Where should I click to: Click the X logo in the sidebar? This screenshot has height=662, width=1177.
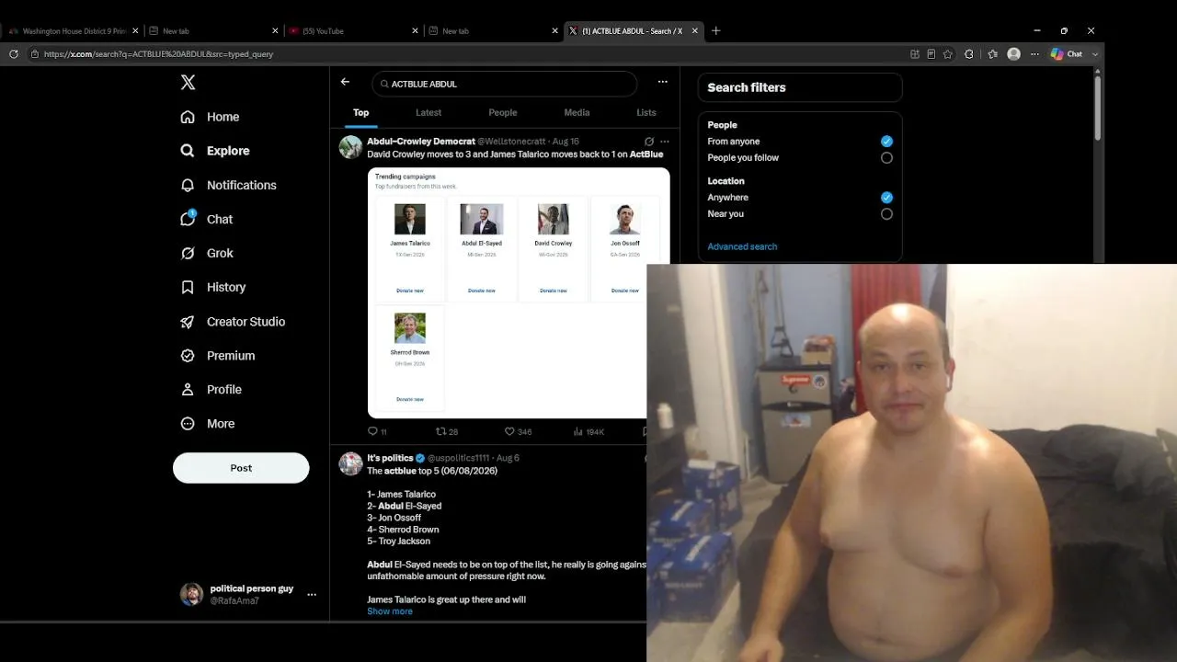(x=188, y=83)
